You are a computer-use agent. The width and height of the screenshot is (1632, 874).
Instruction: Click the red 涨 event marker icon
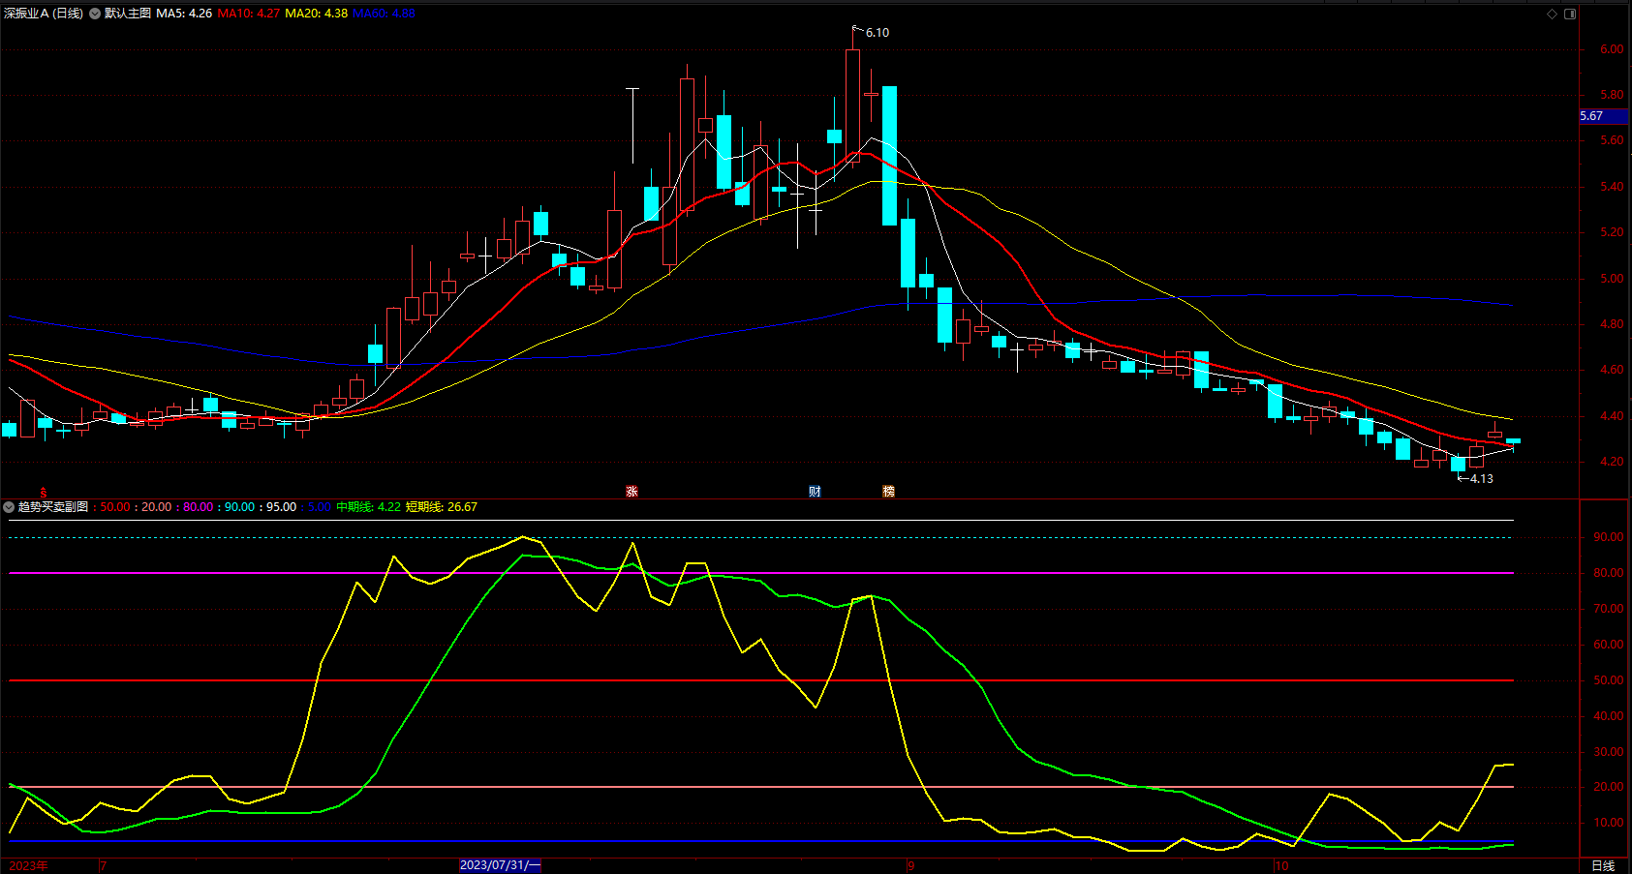[631, 492]
